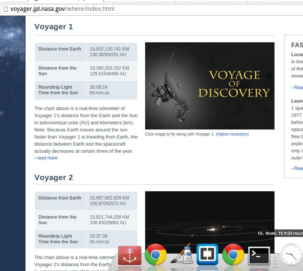Screen dimensions: 303x271
Task: Open the red anchor app in the dock
Action: [x=130, y=255]
